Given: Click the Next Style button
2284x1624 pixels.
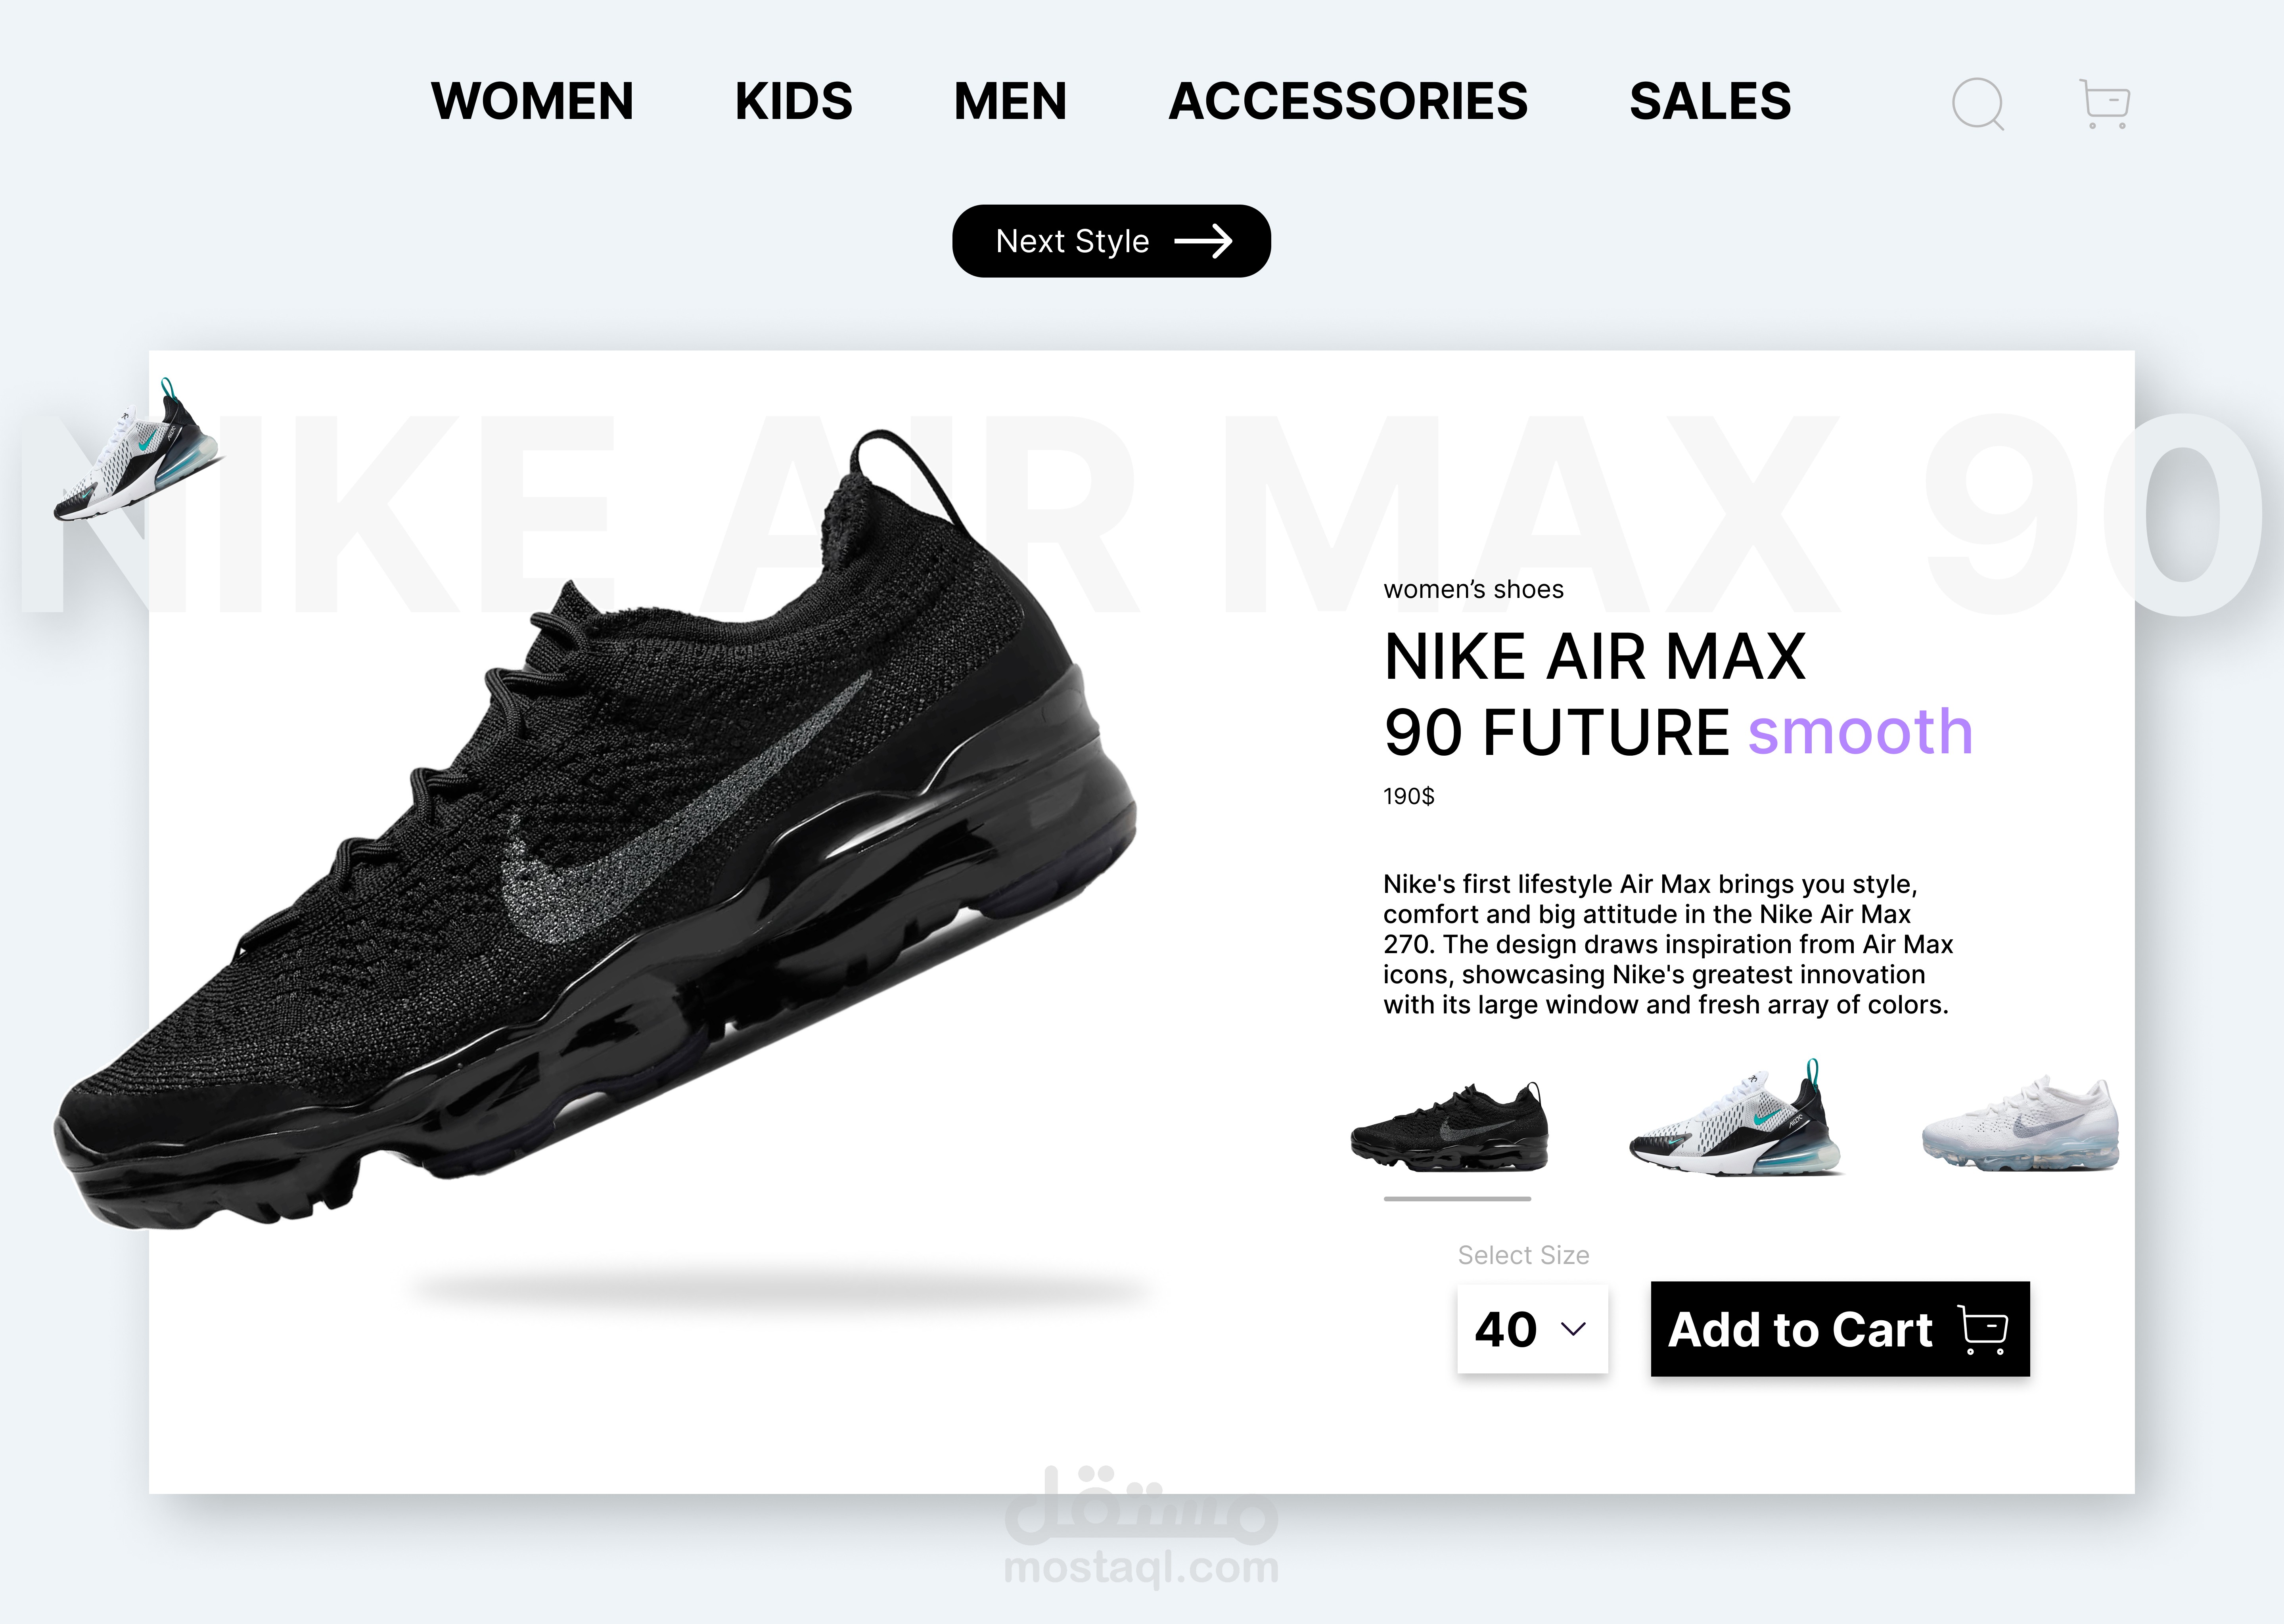Looking at the screenshot, I should pos(1111,241).
